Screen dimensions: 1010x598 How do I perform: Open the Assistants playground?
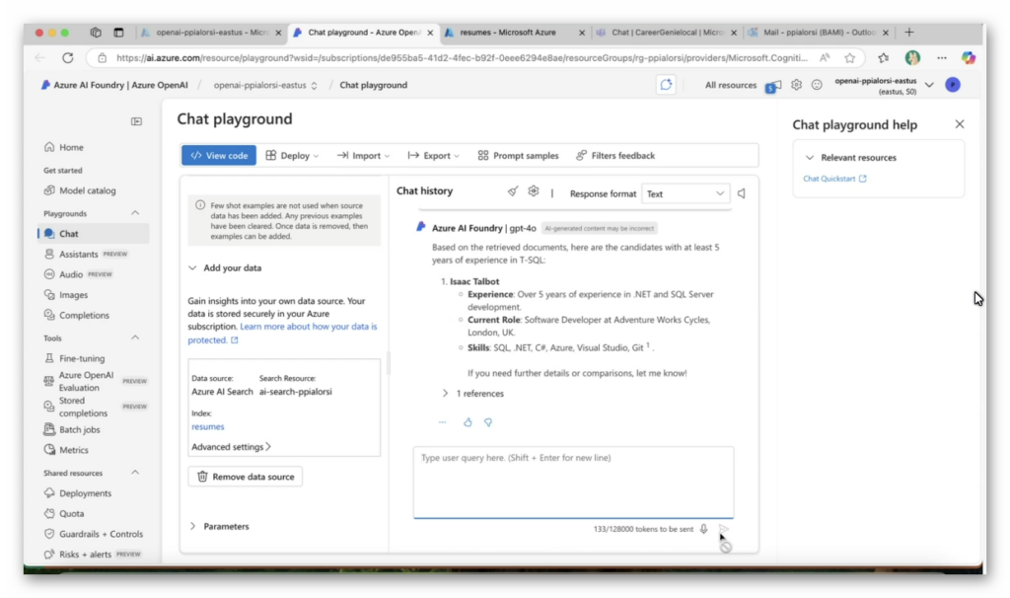coord(79,254)
